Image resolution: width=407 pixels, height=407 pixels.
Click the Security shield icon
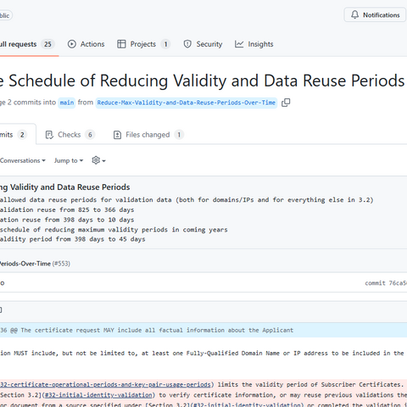point(187,44)
